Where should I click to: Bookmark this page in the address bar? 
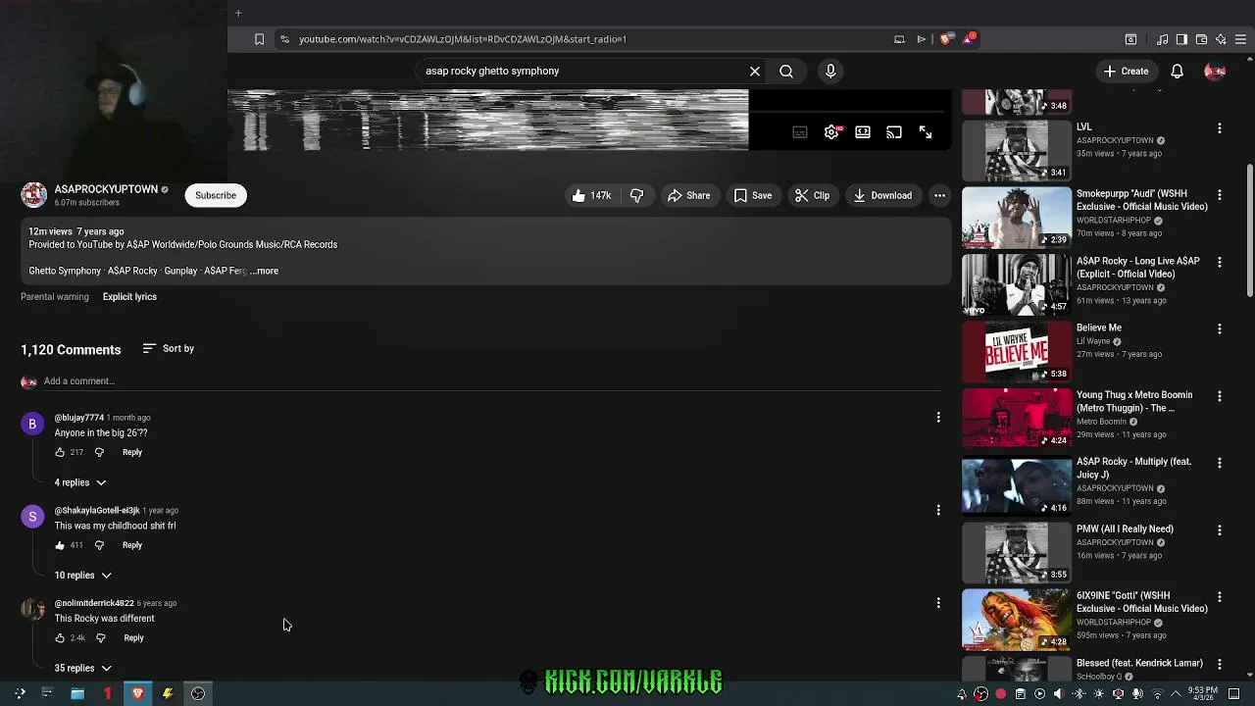[259, 39]
